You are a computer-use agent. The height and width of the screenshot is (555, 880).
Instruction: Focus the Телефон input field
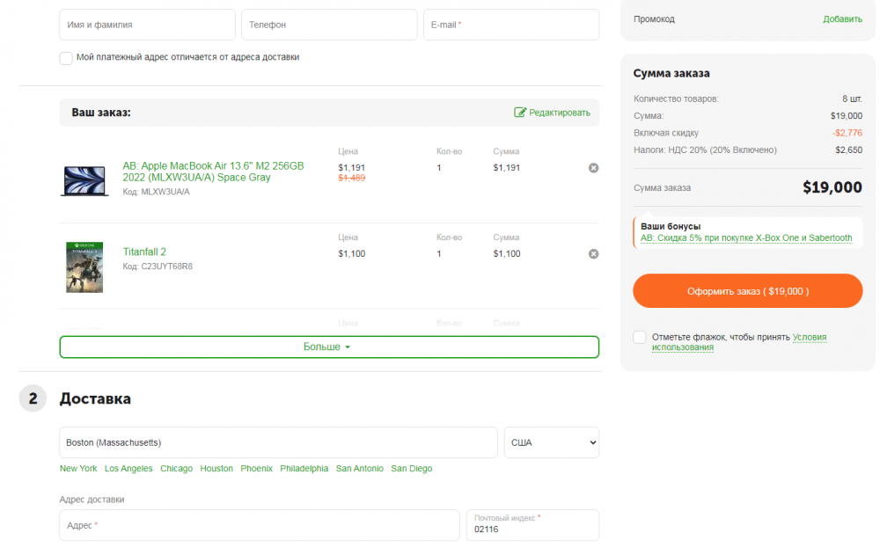(x=329, y=25)
